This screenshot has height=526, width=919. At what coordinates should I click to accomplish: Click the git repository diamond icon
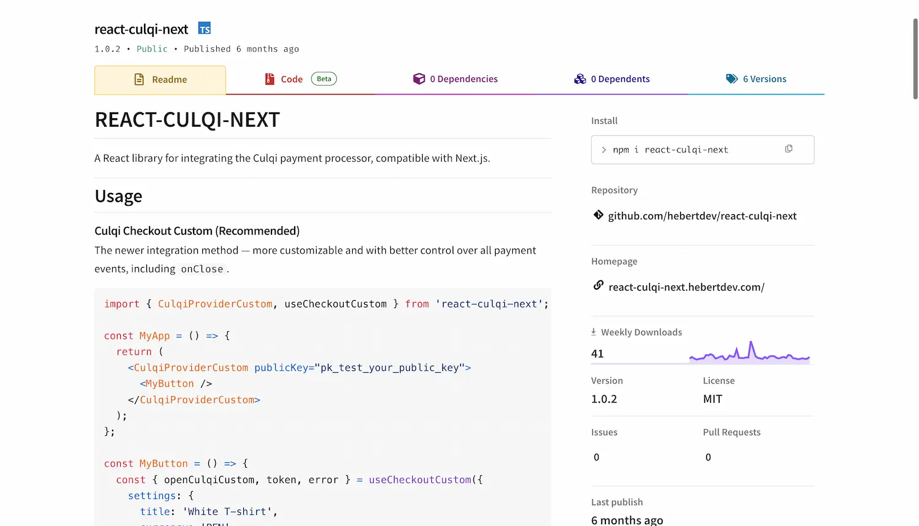[599, 215]
